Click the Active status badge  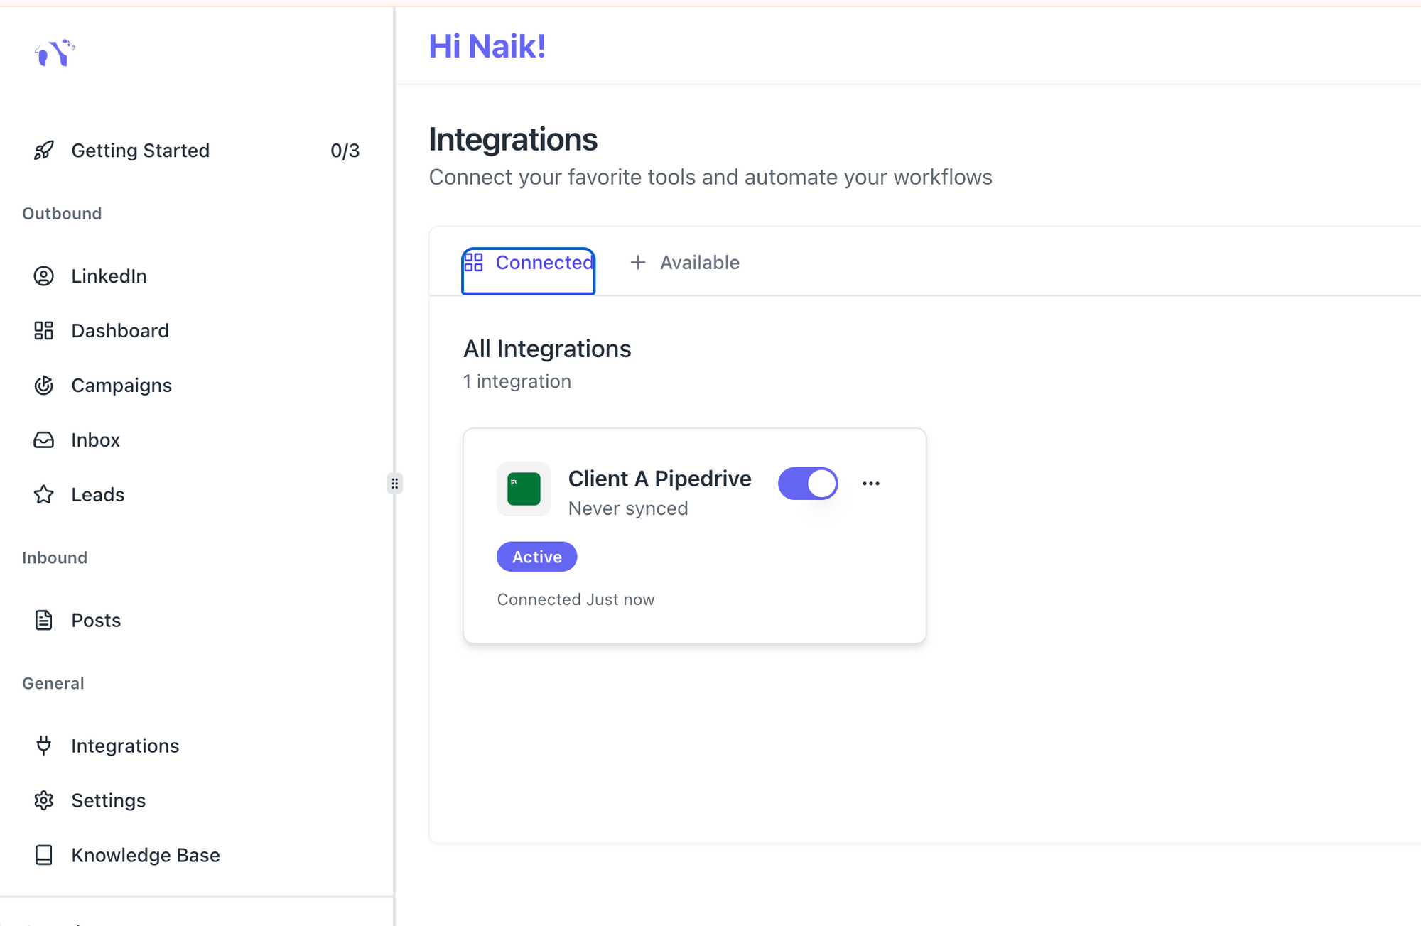click(x=536, y=557)
